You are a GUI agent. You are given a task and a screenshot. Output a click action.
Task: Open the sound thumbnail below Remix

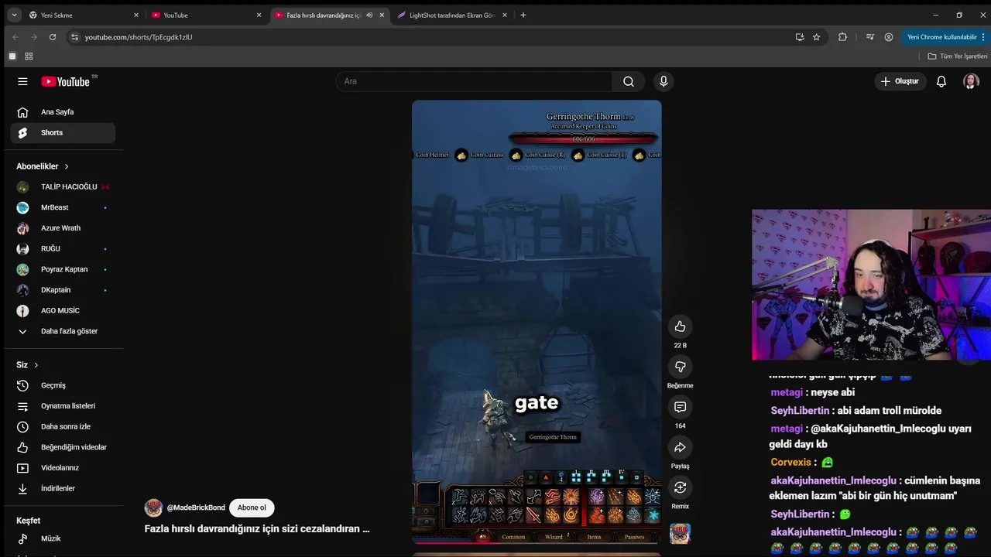click(x=680, y=534)
